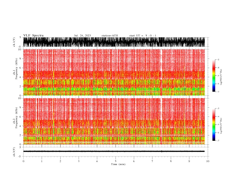The image size is (234, 181).
Task: Click the time-axis tick label '5'
Action: (116, 161)
